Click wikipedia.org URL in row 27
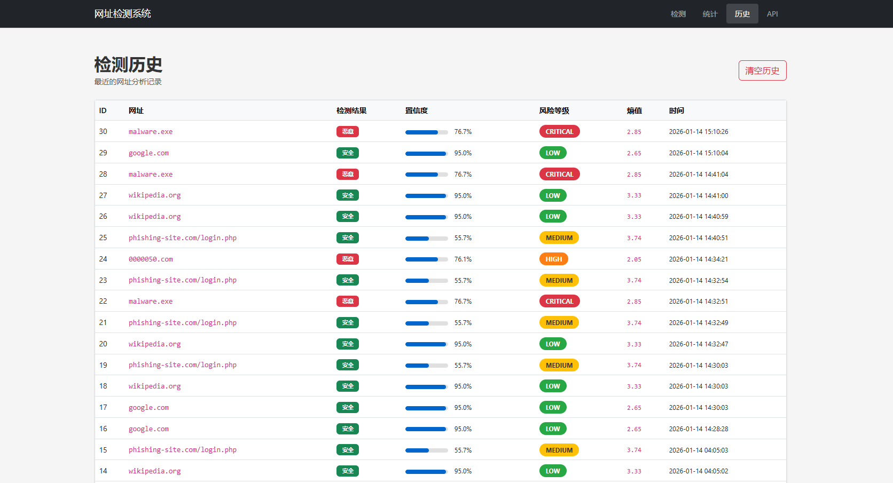The width and height of the screenshot is (893, 483). (154, 195)
